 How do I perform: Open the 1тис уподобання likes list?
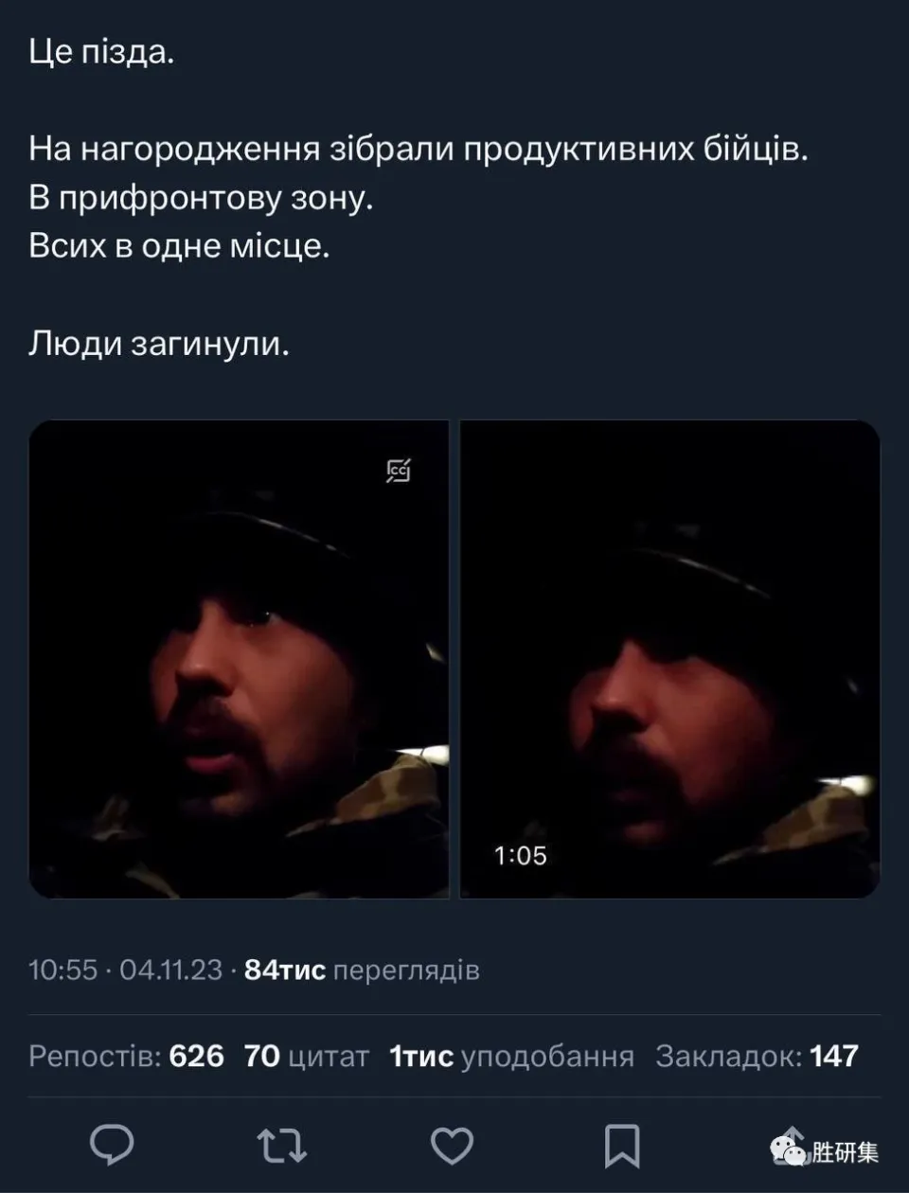coord(511,1056)
